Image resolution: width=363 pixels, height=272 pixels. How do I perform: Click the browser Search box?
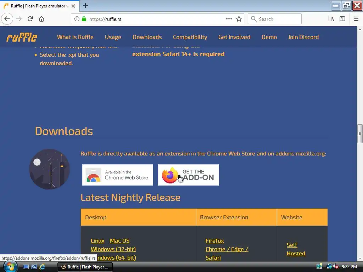pos(275,19)
